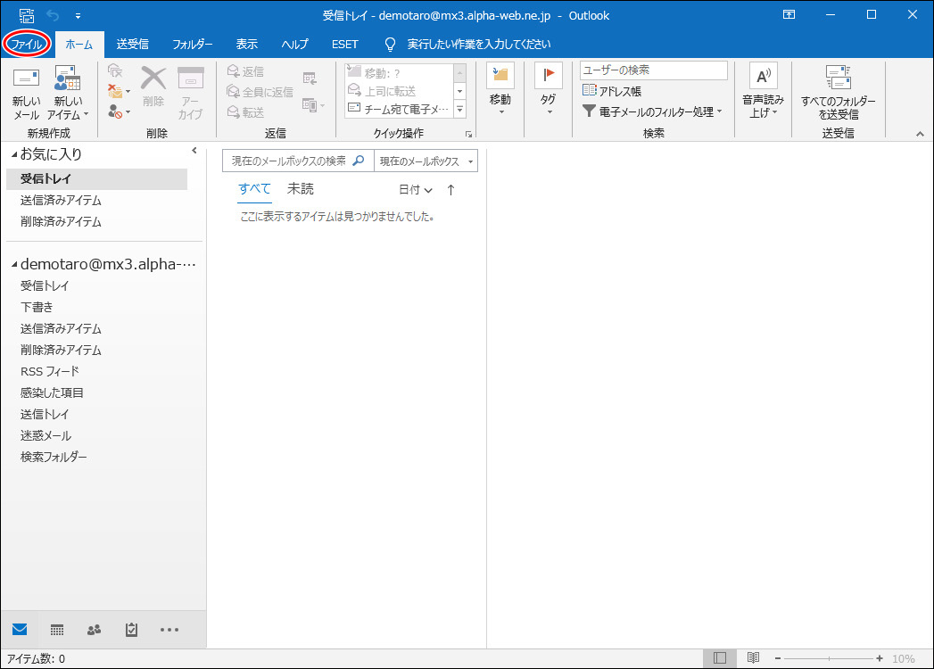This screenshot has width=934, height=669.
Task: Open the extra reply actions dropdown icon
Action: click(313, 105)
